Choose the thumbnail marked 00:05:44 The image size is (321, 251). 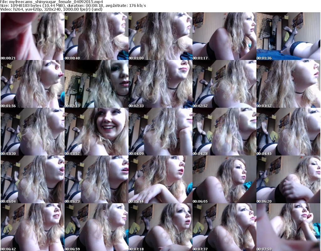tap(160, 179)
